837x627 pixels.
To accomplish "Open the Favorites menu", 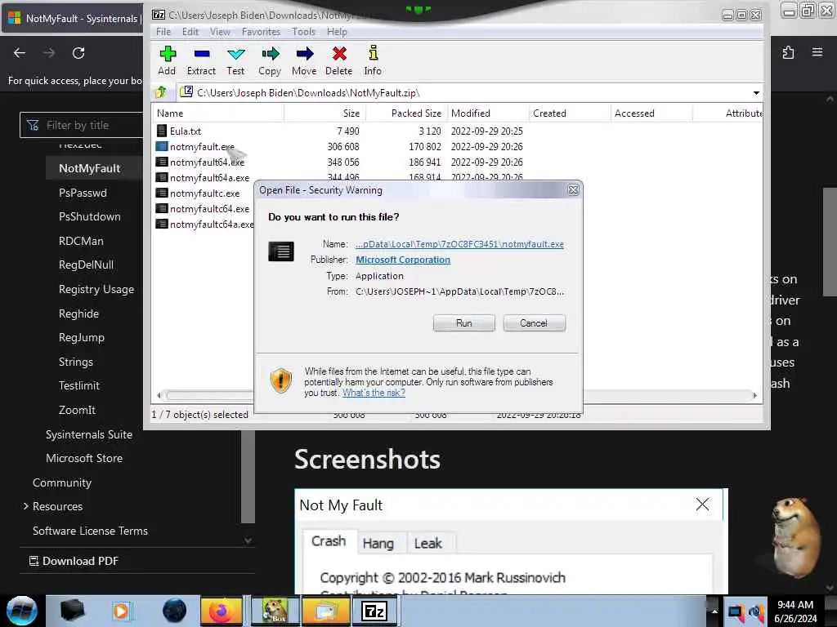I will coord(261,32).
